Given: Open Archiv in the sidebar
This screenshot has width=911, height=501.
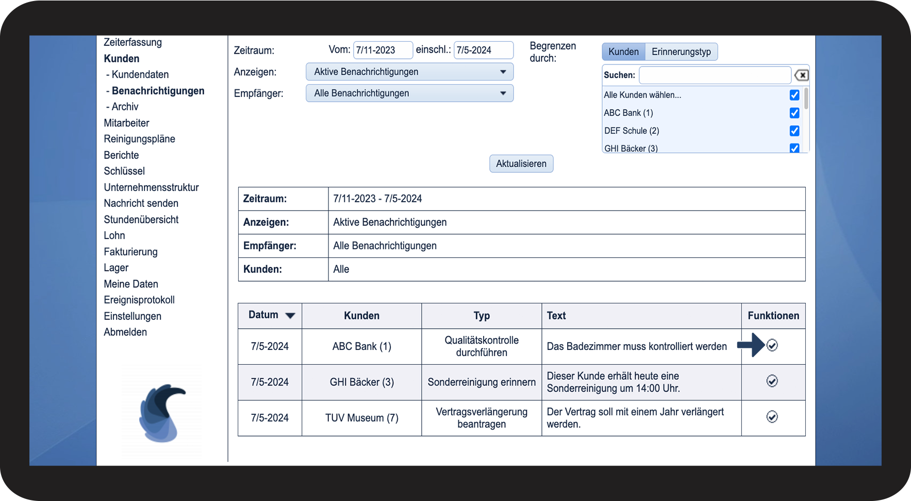Looking at the screenshot, I should (x=125, y=107).
